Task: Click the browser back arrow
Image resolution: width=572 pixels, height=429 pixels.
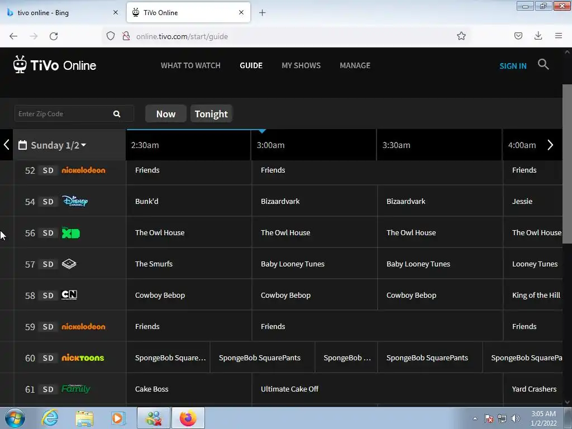Action: pyautogui.click(x=13, y=36)
